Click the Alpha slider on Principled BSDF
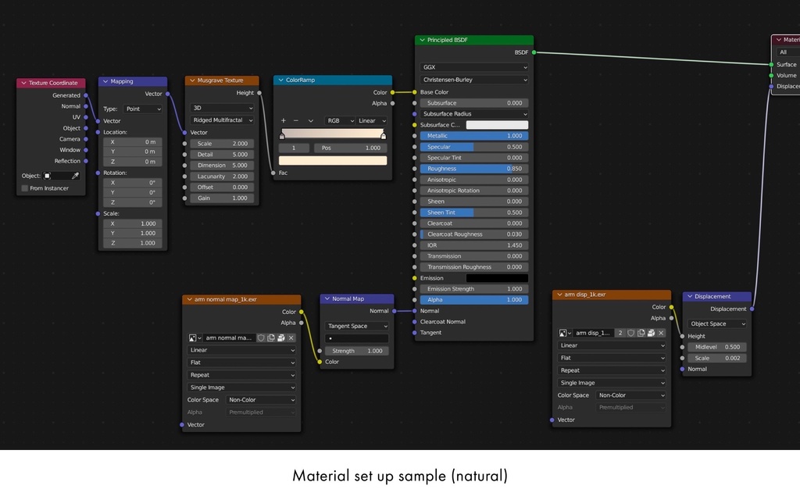 click(474, 299)
